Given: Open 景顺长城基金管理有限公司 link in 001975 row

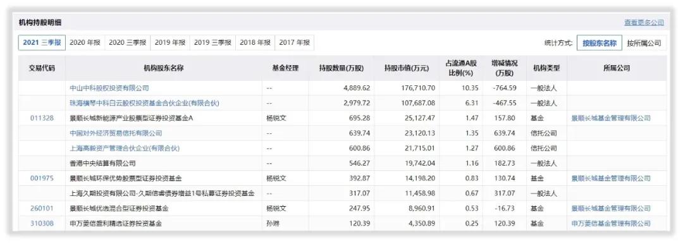Looking at the screenshot, I should pyautogui.click(x=611, y=178).
